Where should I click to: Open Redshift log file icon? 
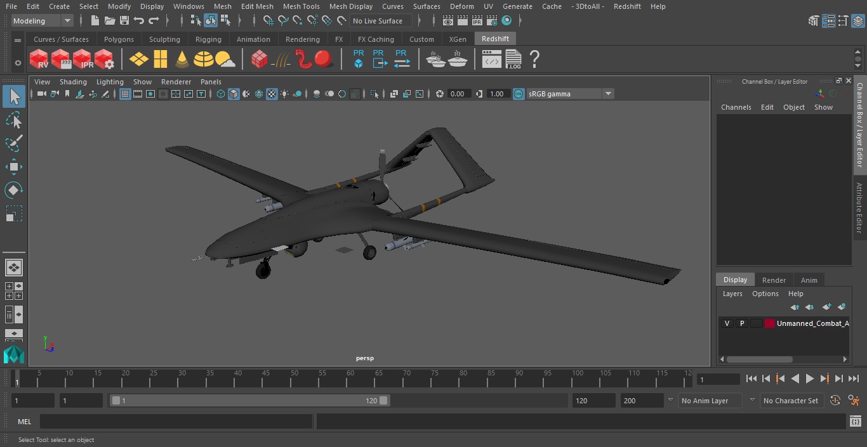point(513,60)
